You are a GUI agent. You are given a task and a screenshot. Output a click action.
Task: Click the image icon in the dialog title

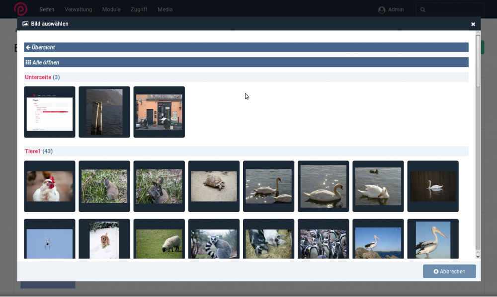point(25,24)
